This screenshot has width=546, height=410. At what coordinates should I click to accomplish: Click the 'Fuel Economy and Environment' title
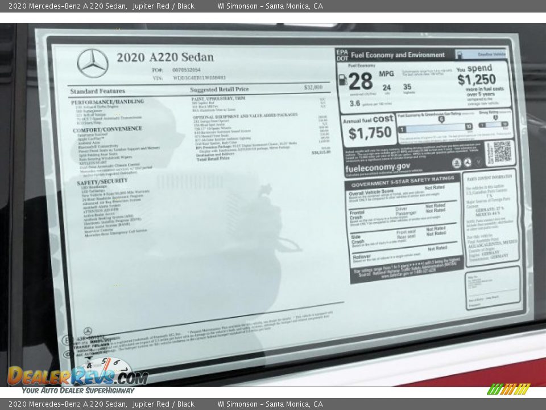pyautogui.click(x=398, y=55)
